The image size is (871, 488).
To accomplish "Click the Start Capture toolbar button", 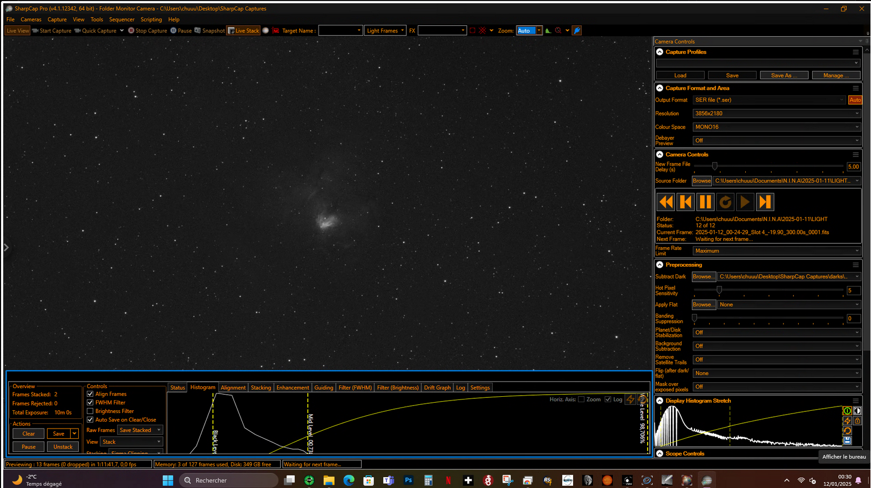I will pyautogui.click(x=52, y=31).
